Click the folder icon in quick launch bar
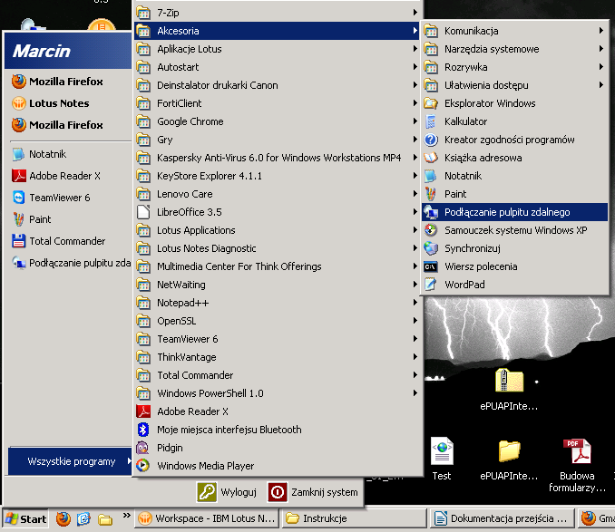Image resolution: width=615 pixels, height=532 pixels. (104, 519)
